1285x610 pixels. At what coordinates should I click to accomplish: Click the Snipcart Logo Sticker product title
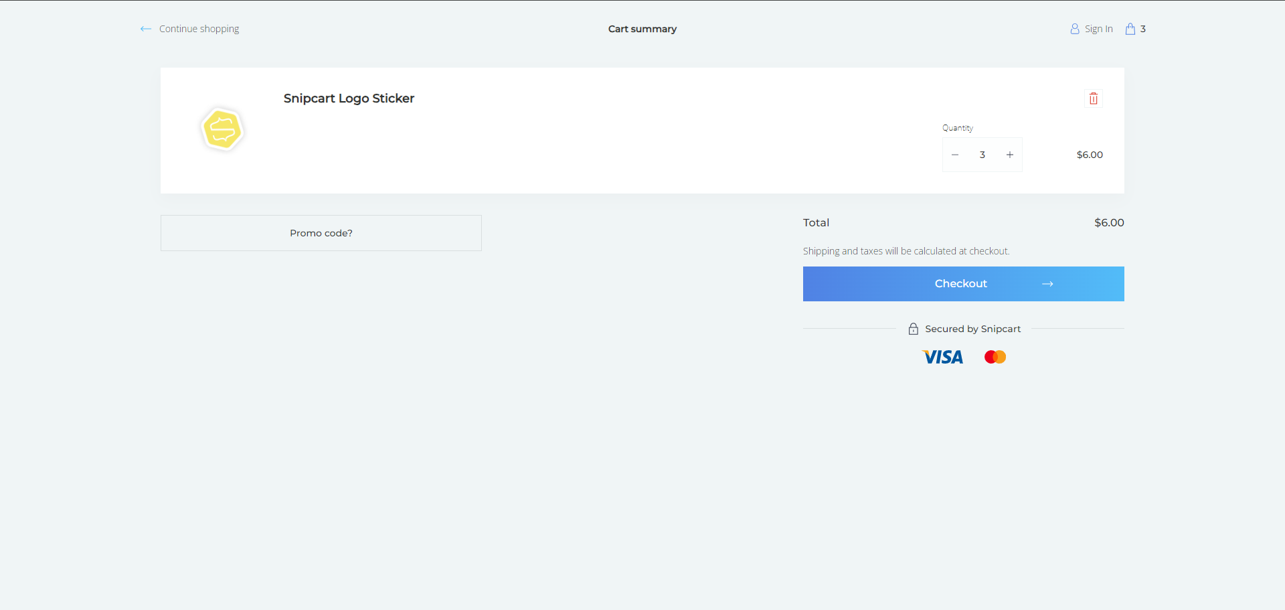pos(349,98)
